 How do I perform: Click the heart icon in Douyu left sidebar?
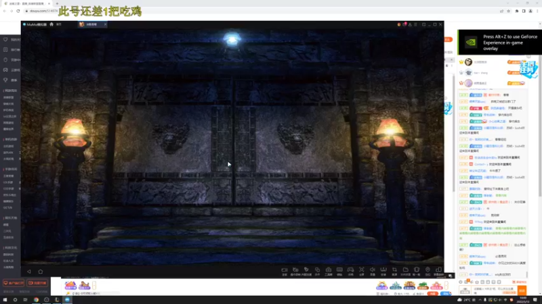(x=5, y=40)
